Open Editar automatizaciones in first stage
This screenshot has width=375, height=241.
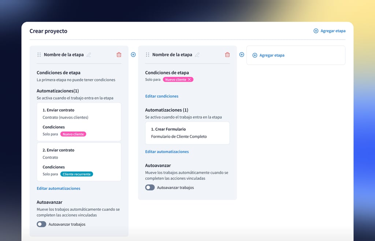pos(58,188)
